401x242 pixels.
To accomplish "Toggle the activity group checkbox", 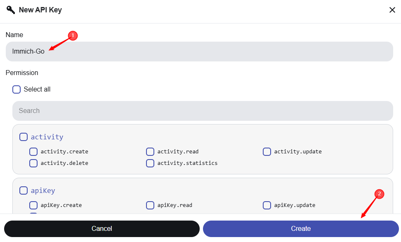I will (x=24, y=137).
